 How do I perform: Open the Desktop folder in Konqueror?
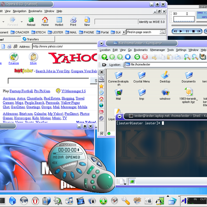(165, 77)
